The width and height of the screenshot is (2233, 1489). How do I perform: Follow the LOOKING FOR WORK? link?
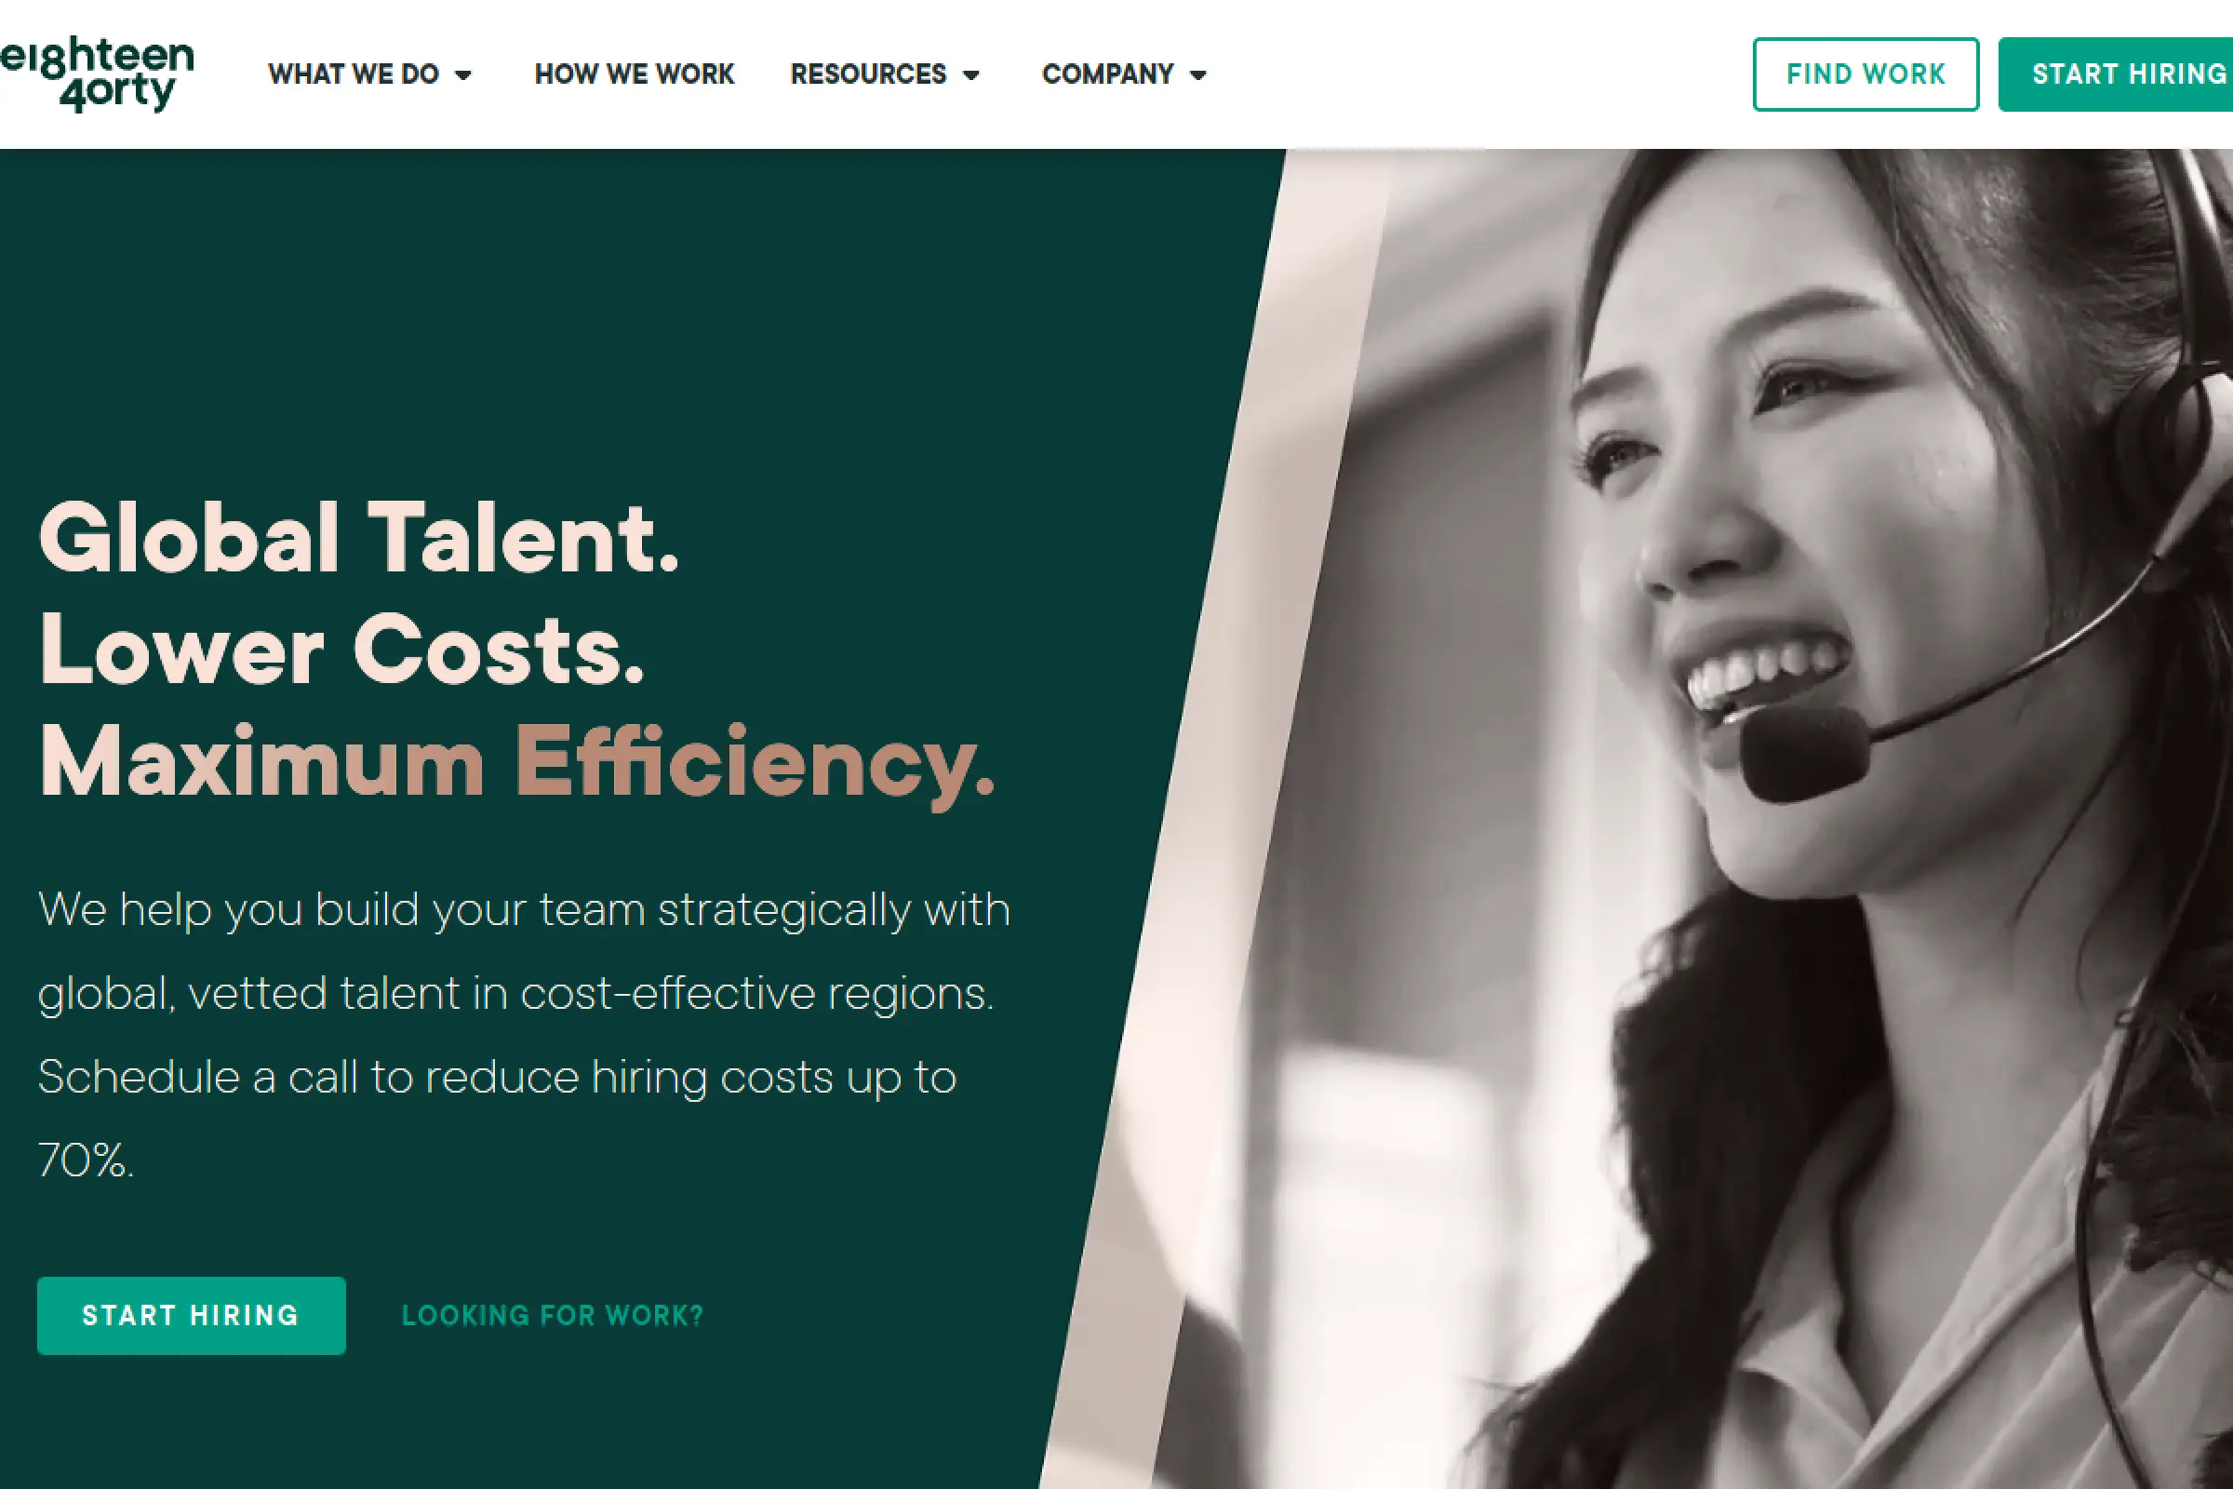point(553,1315)
